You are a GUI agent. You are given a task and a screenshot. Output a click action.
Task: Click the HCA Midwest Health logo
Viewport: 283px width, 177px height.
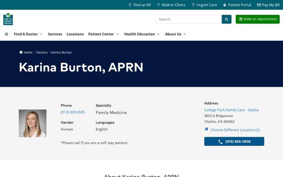(x=8, y=19)
